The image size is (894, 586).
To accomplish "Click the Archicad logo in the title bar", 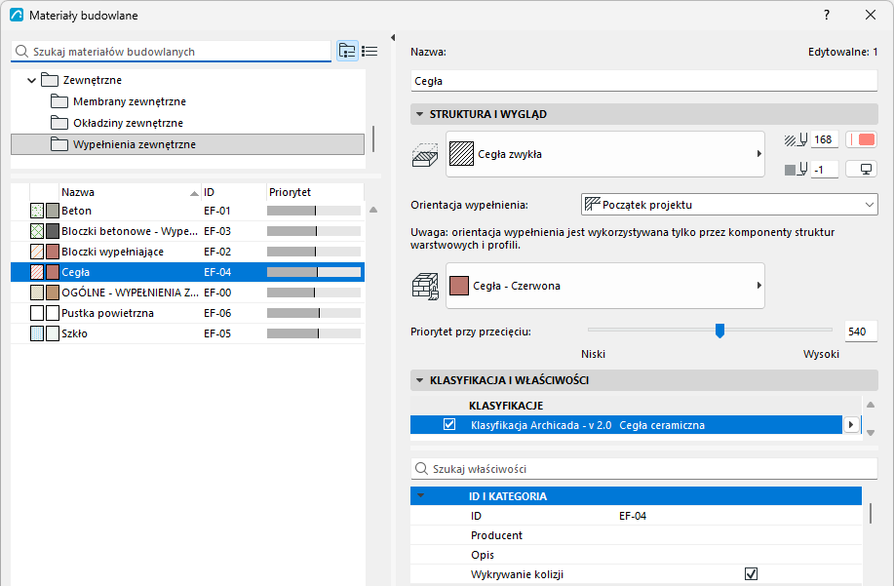I will pos(17,15).
